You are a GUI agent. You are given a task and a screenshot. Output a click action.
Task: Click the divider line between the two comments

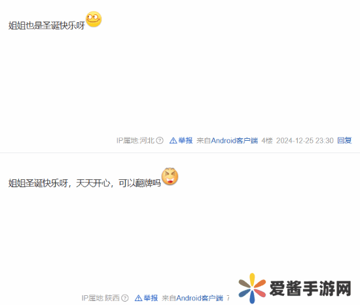point(180,152)
